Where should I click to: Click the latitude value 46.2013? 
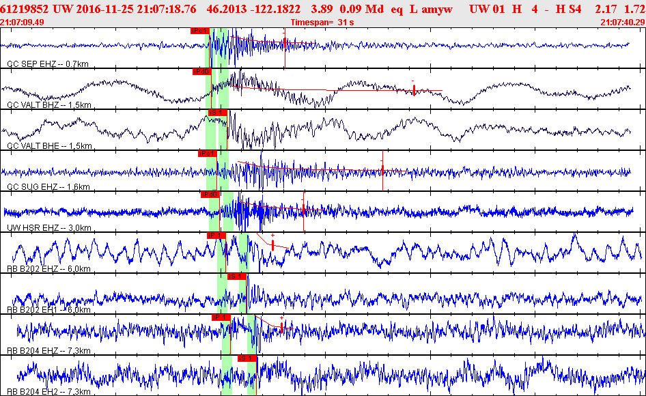(x=227, y=9)
